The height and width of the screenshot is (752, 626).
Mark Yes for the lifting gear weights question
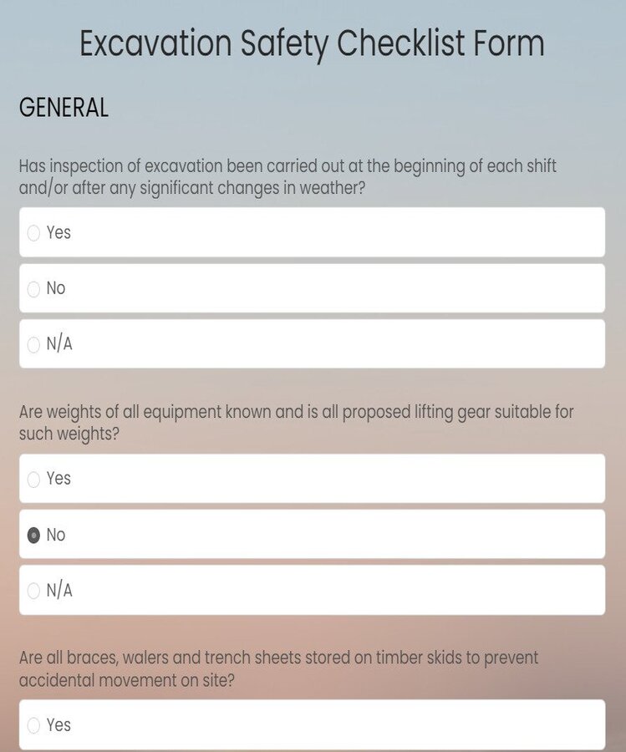34,479
